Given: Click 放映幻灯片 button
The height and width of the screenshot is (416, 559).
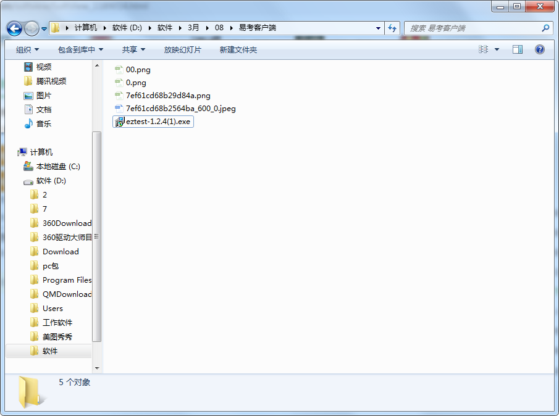Looking at the screenshot, I should 183,49.
